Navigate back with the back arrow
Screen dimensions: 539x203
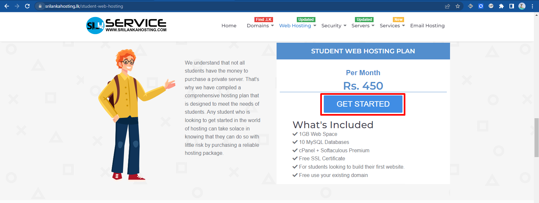pos(6,6)
